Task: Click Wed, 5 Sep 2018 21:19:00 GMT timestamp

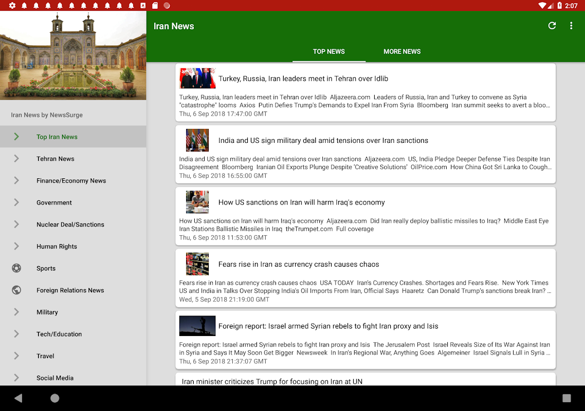Action: click(224, 300)
